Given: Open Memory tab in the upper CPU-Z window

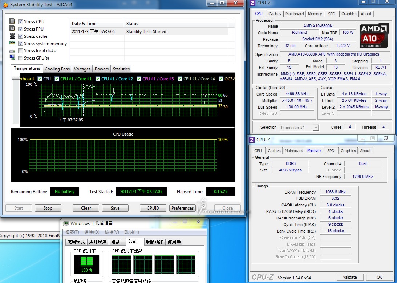Looking at the screenshot, I should point(315,14).
